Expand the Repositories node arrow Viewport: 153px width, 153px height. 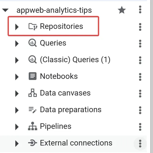17,27
